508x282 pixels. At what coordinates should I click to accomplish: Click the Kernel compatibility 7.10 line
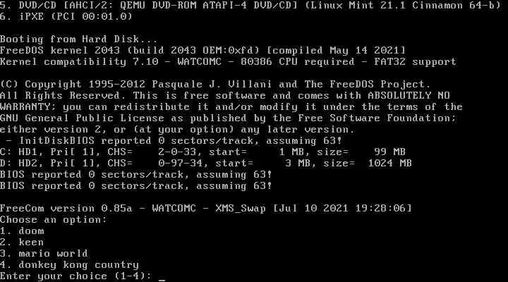(228, 62)
